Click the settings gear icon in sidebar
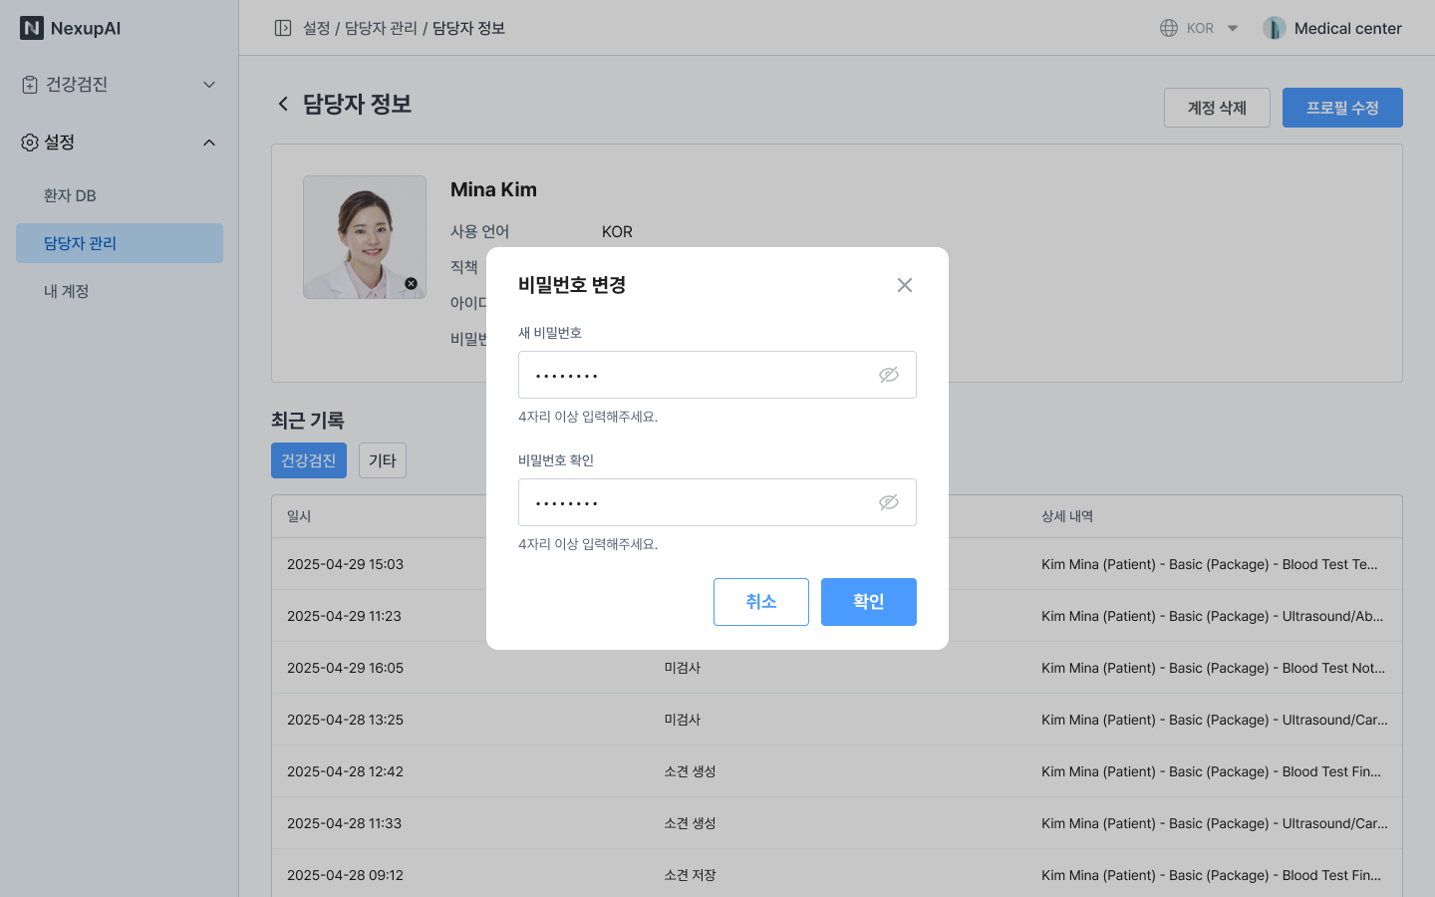The width and height of the screenshot is (1435, 897). [30, 143]
